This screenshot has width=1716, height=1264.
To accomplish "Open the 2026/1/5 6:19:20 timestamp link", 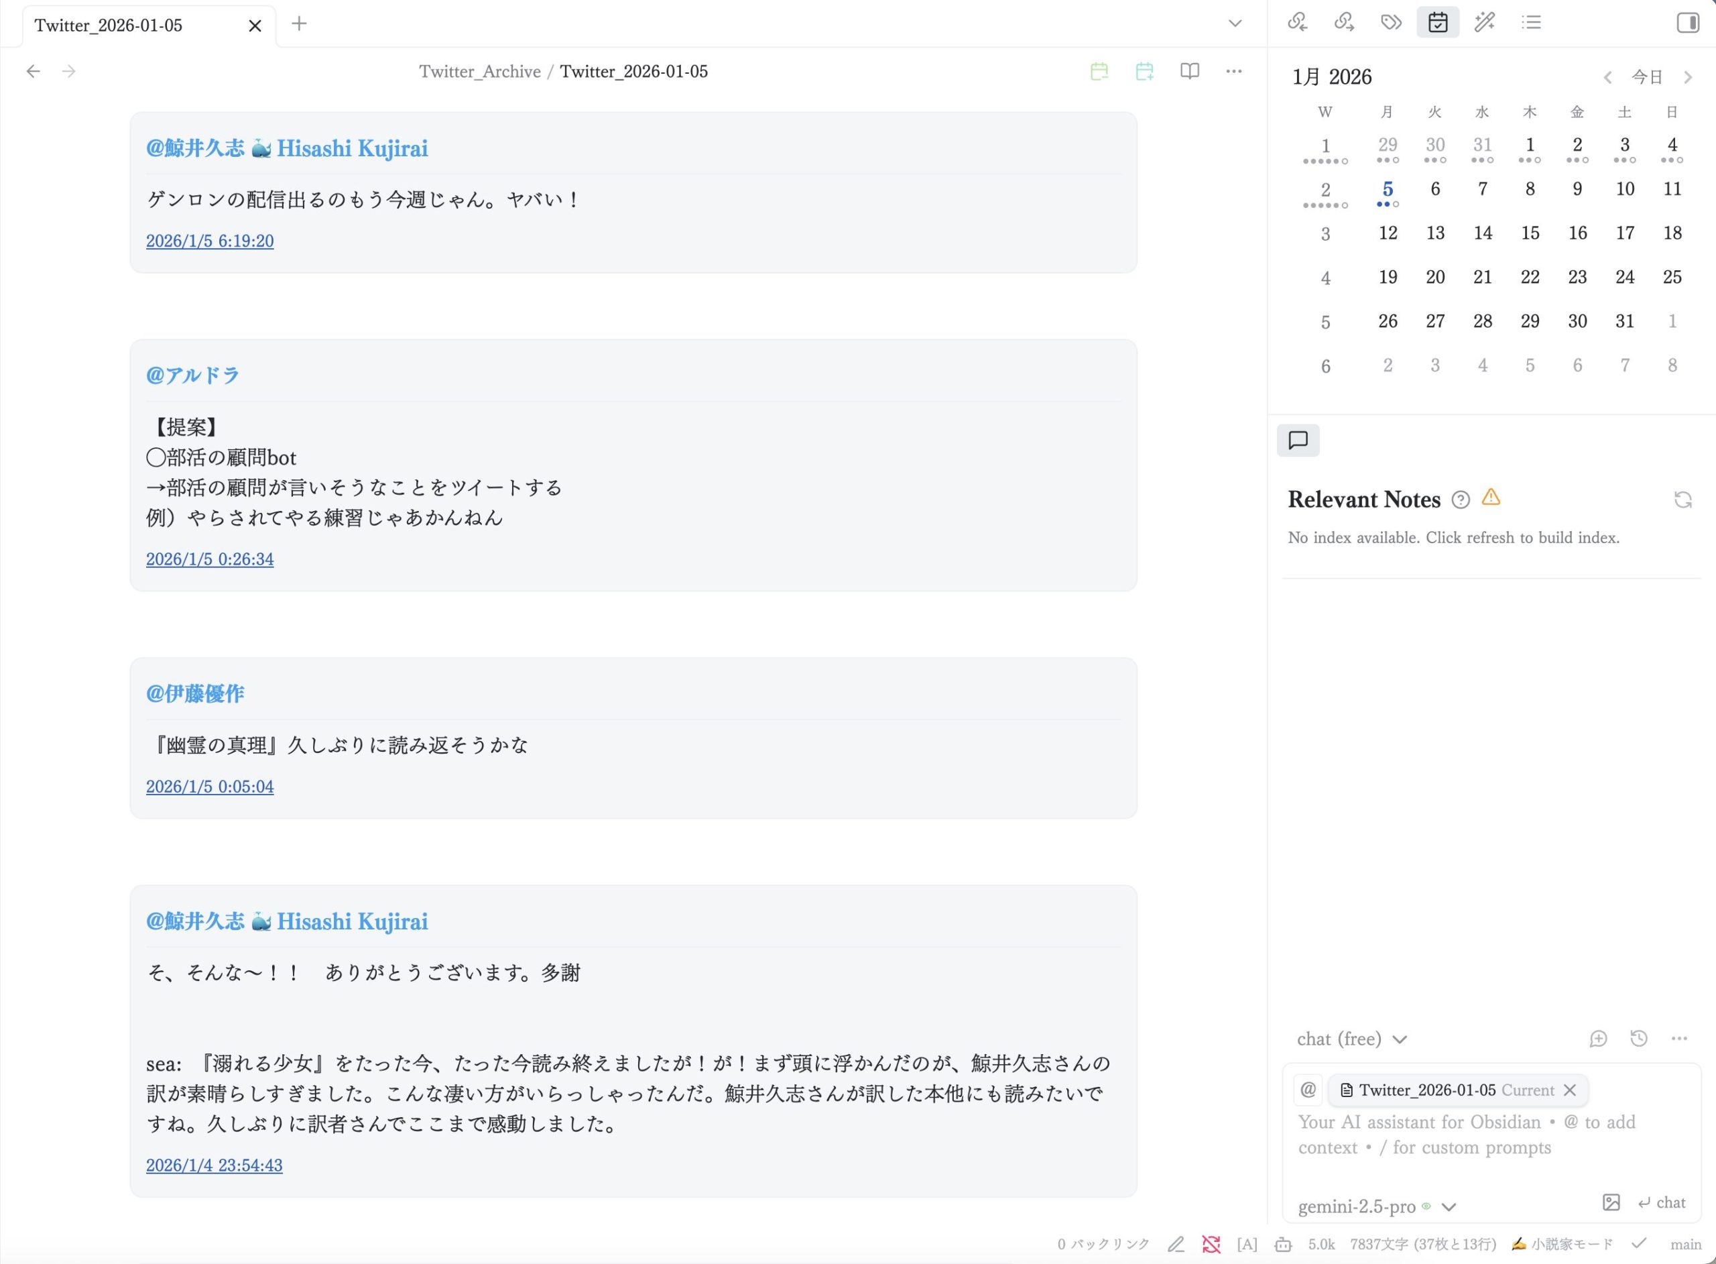I will pyautogui.click(x=210, y=241).
